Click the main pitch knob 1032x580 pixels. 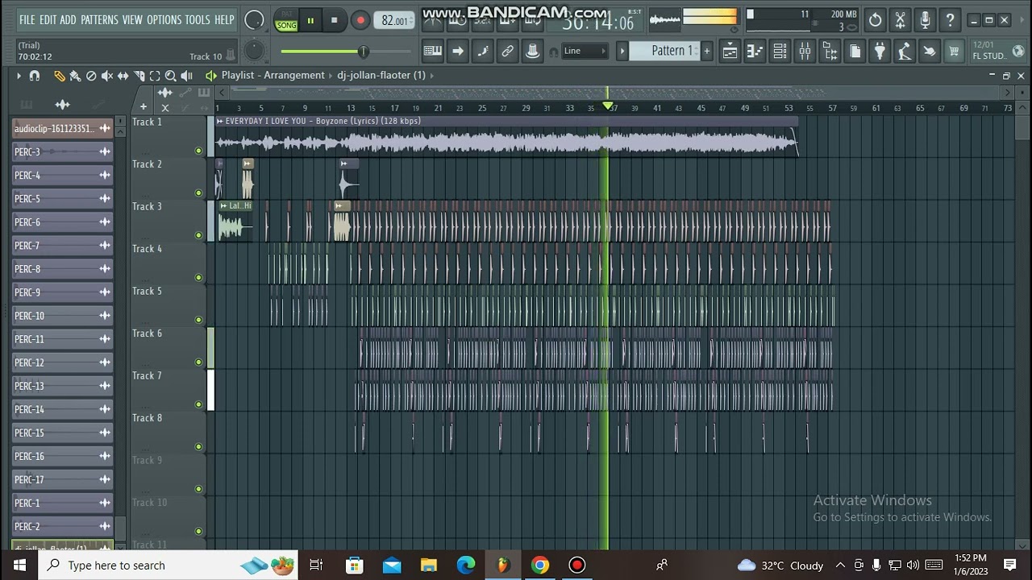coord(254,52)
